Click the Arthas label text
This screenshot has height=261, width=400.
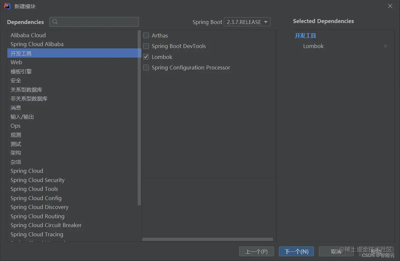[160, 36]
